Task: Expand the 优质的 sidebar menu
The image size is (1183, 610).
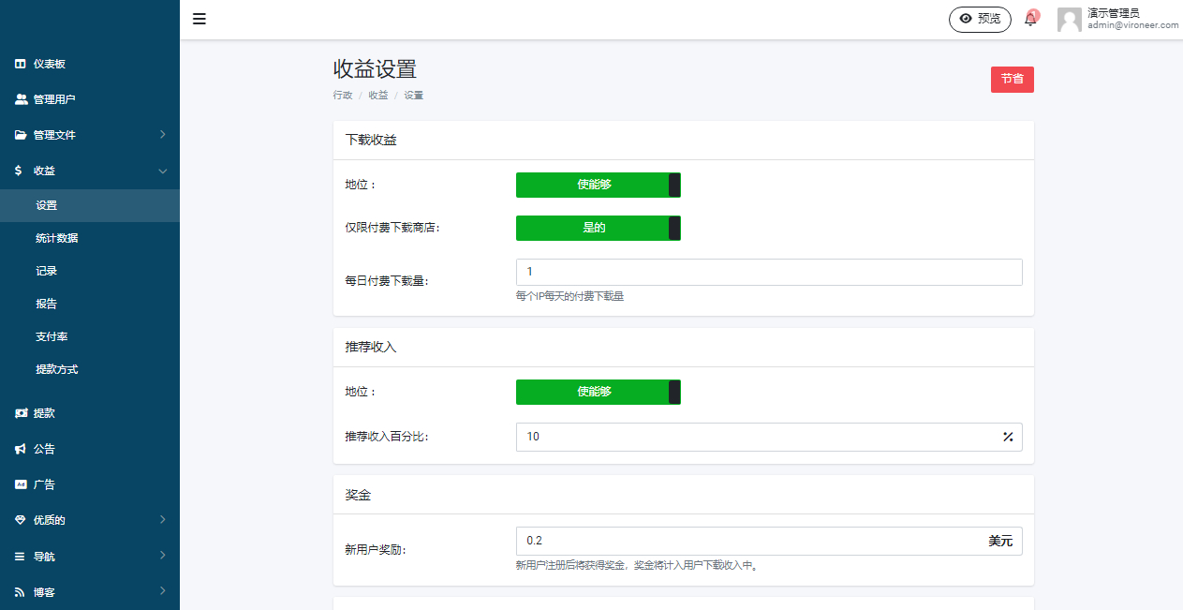Action: click(89, 520)
